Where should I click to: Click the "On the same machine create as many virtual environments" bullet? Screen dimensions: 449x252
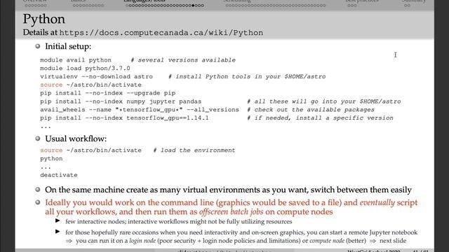(x=228, y=190)
